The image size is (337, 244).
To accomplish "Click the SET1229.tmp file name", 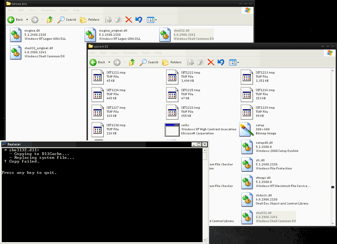I will coord(265,108).
